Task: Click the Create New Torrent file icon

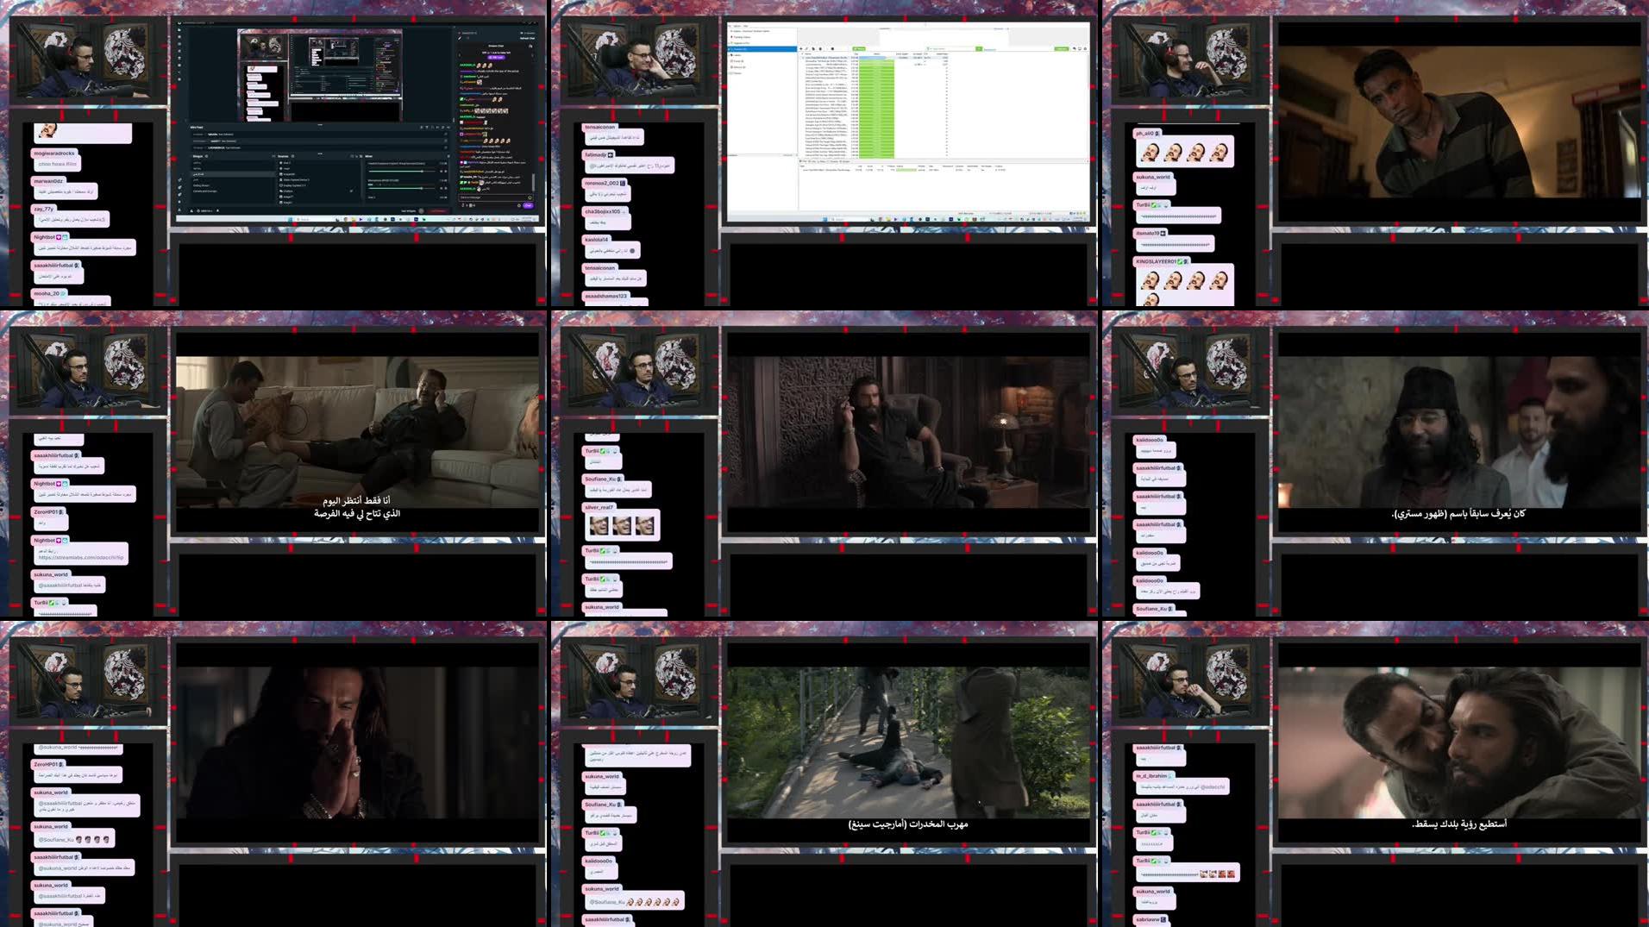Action: [813, 48]
